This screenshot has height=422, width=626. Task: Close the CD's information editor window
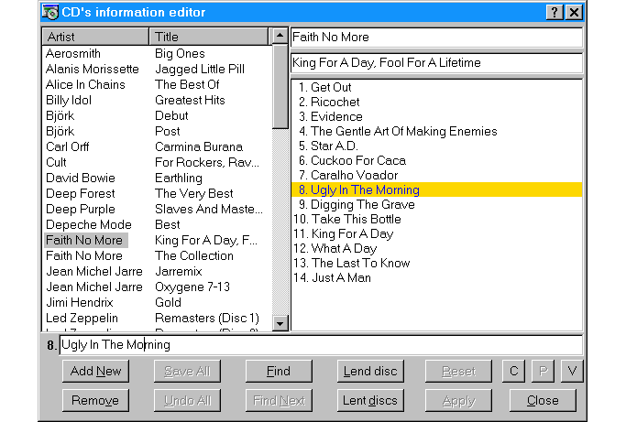574,13
